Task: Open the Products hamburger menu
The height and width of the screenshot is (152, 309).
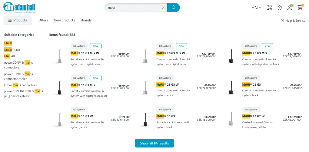Action: tap(18, 20)
